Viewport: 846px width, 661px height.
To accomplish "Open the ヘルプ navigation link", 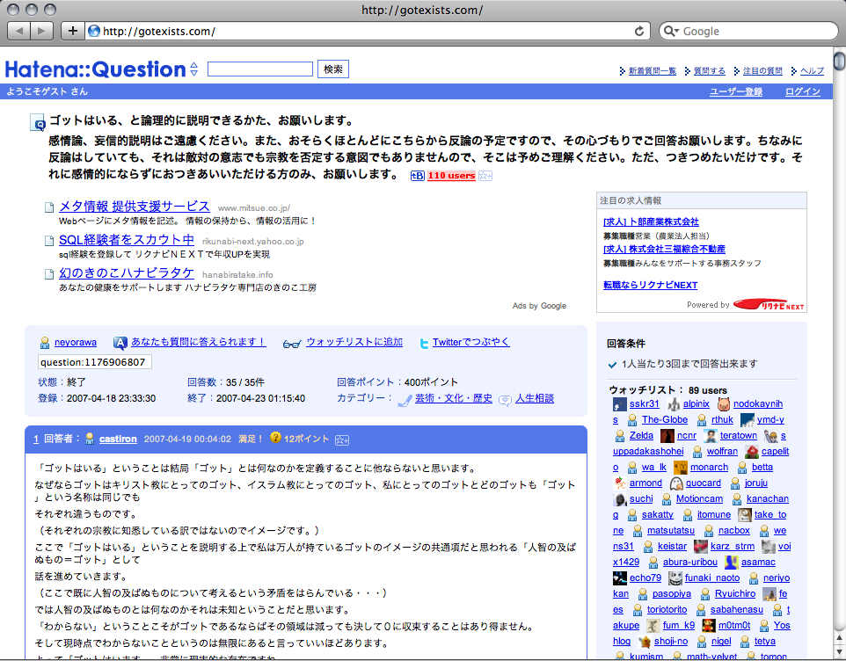I will 812,71.
